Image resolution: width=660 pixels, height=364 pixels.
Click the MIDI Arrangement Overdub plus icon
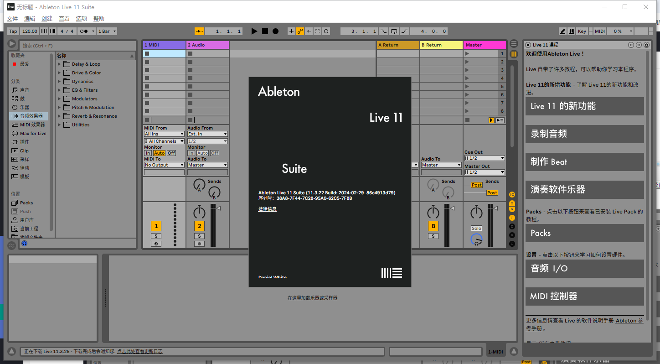[x=292, y=31]
